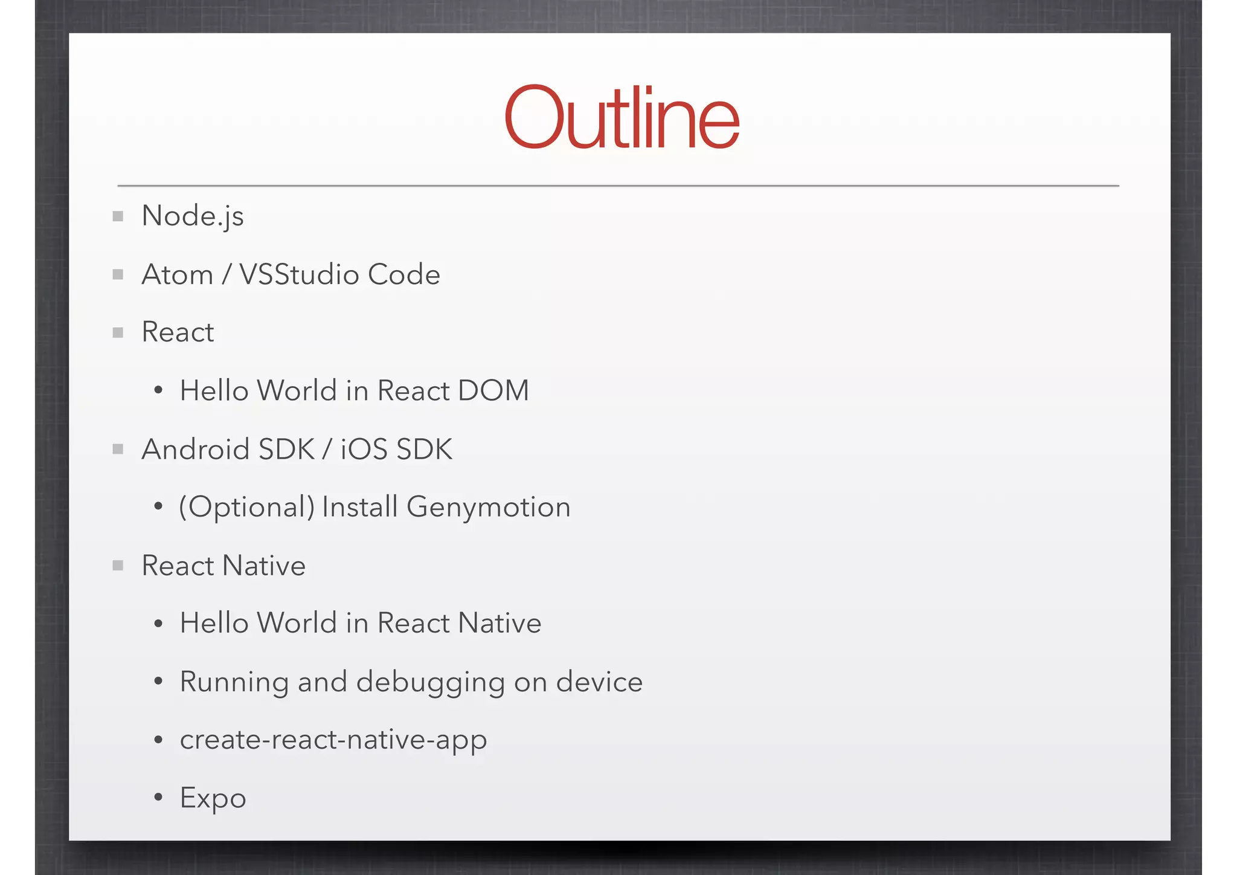Select the create-react-native-app line
This screenshot has height=875, width=1237.
333,740
